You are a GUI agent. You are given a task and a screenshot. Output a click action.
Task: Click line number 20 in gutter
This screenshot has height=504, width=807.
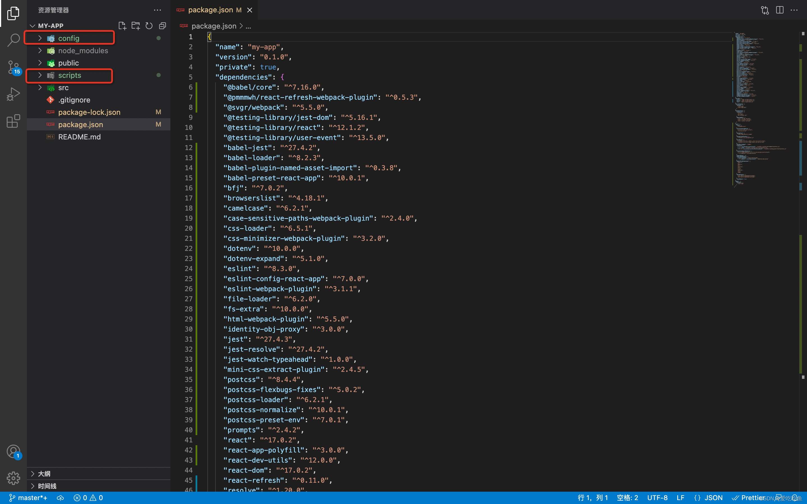point(188,228)
